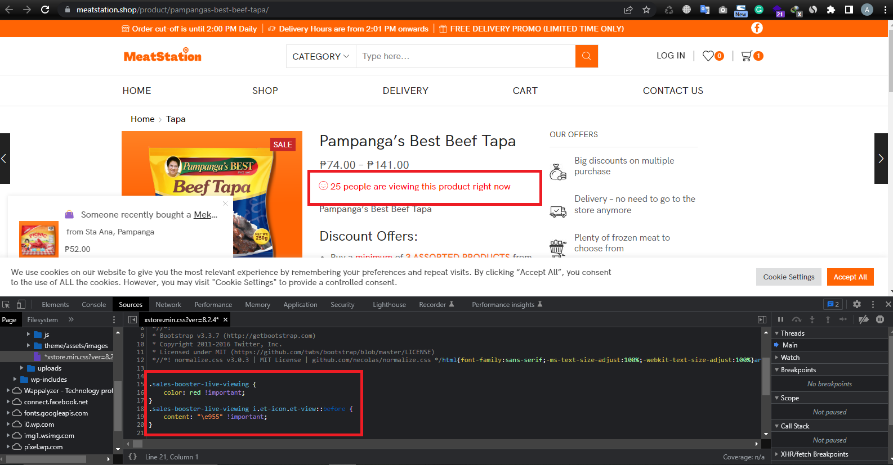Screen dimensions: 893x465
Task: Toggle the DevTools device toolbar icon
Action: (21, 304)
